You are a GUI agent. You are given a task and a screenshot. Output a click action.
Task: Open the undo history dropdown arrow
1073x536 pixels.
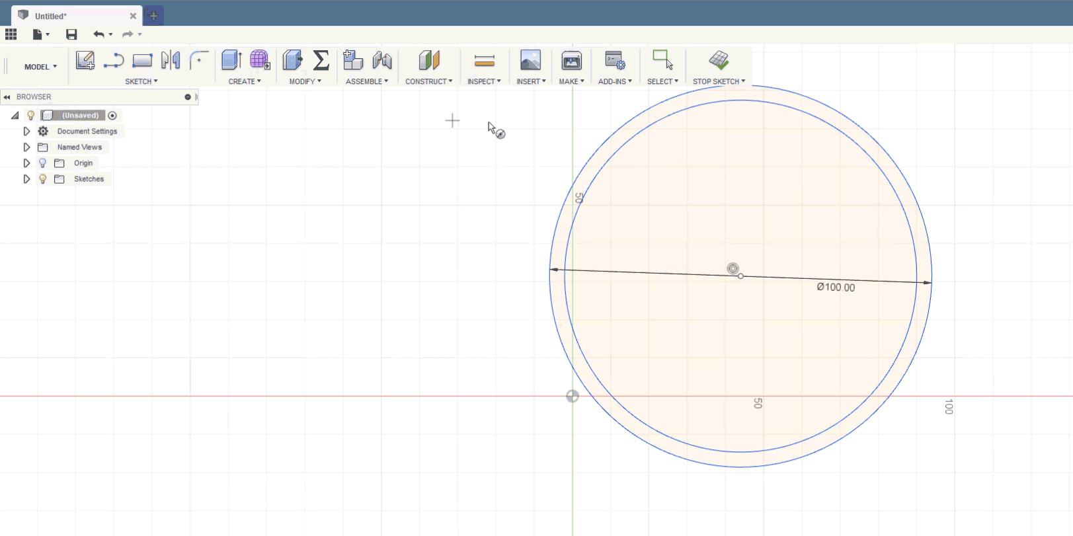[x=110, y=34]
